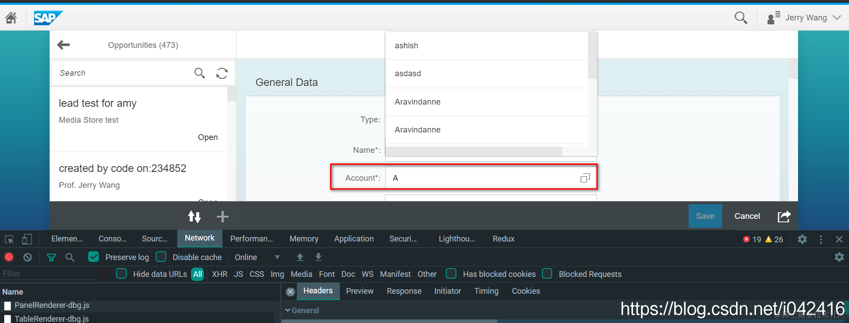Image resolution: width=849 pixels, height=323 pixels.
Task: Import HAR file with upload arrow
Action: point(300,257)
